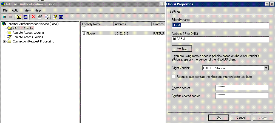Open the File menu
This screenshot has width=275, height=123.
pos(5,10)
